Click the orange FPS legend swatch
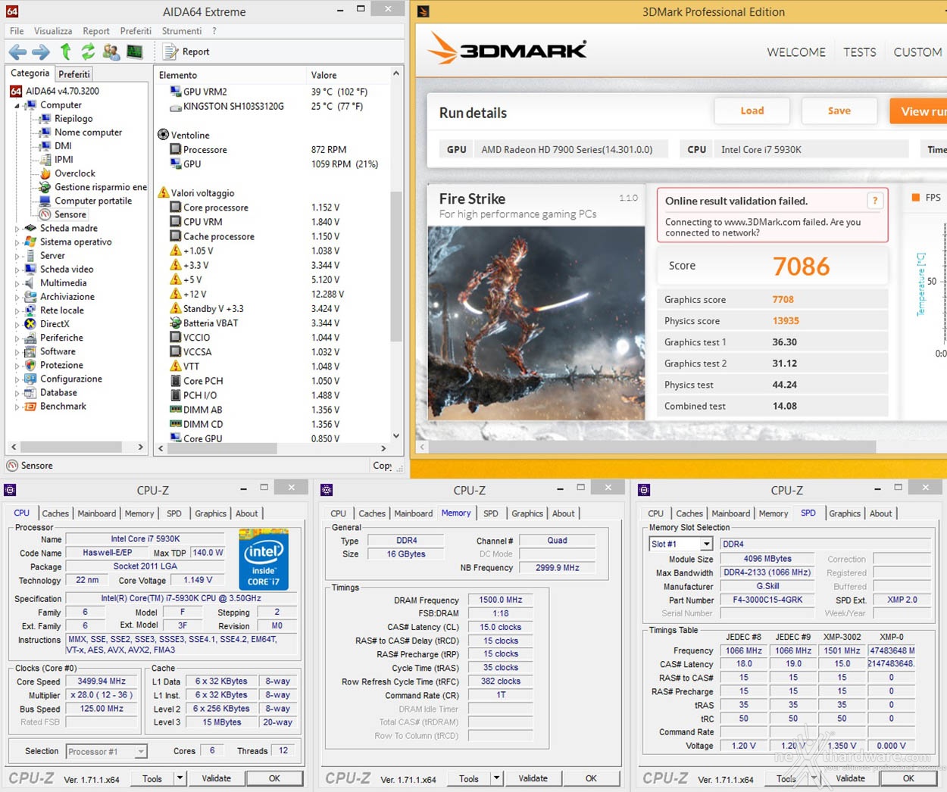The height and width of the screenshot is (792, 947). (914, 198)
